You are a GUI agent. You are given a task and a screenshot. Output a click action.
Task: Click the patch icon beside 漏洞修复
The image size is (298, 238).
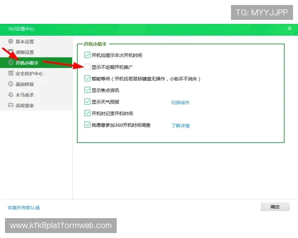point(10,84)
